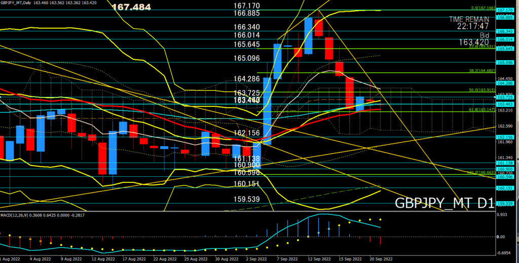Click the TIME REMAIN label

click(x=469, y=20)
